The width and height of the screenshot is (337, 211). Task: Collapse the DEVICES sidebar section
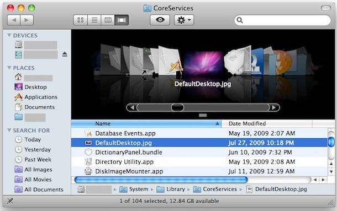[9, 35]
